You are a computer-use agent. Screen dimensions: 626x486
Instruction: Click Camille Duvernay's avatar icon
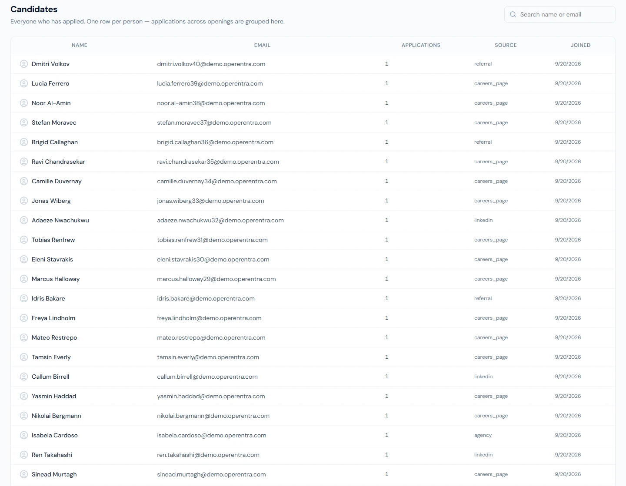coord(24,181)
